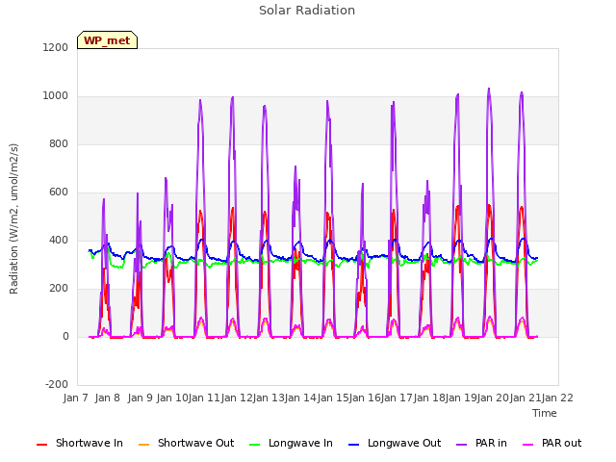Click the 800 y-axis tick label
The image size is (616, 462).
pos(59,143)
